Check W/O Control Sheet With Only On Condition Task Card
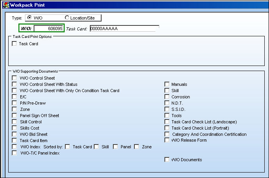269x178 pixels. 14,91
